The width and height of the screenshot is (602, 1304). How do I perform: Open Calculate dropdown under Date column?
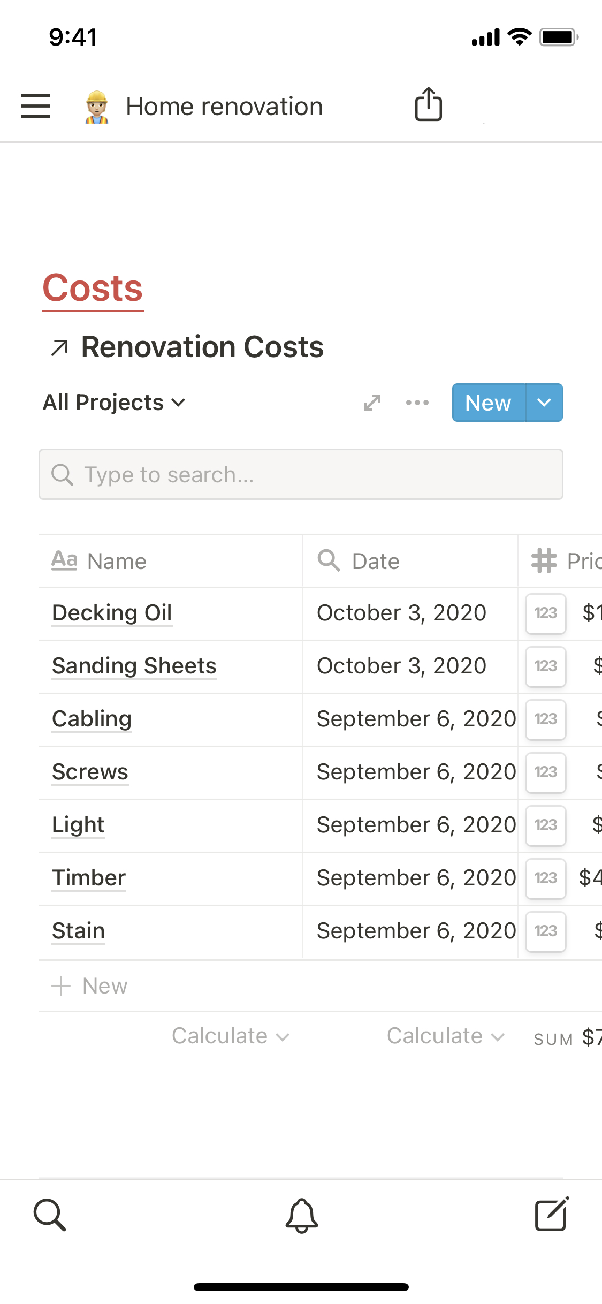click(445, 1036)
